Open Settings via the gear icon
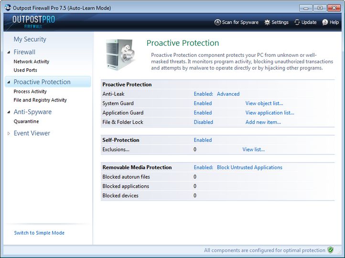The width and height of the screenshot is (345, 258). (x=267, y=22)
